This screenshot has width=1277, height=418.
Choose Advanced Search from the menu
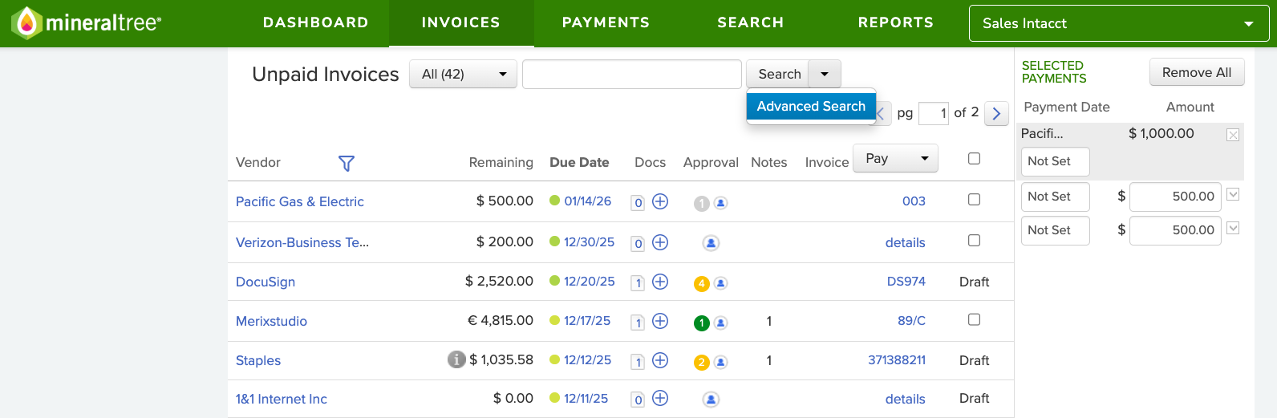coord(811,106)
